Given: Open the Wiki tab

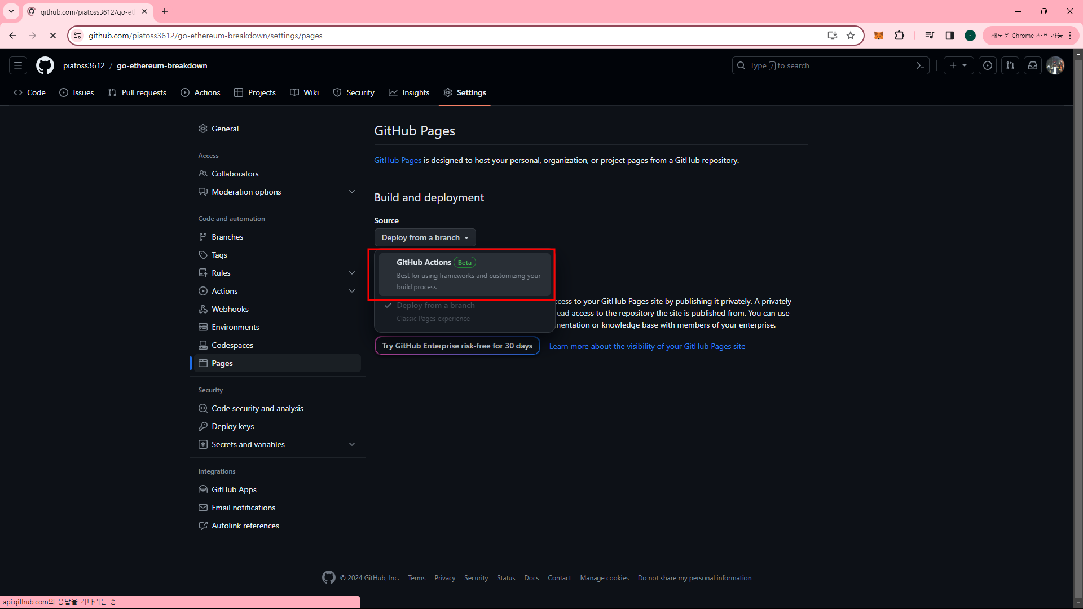Looking at the screenshot, I should click(305, 92).
